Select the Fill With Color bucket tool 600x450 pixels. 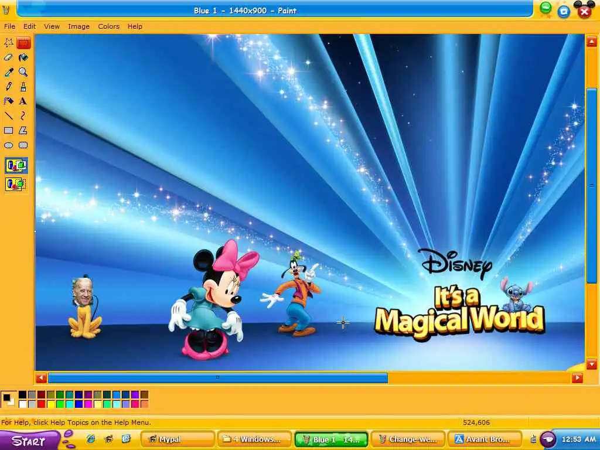click(23, 57)
